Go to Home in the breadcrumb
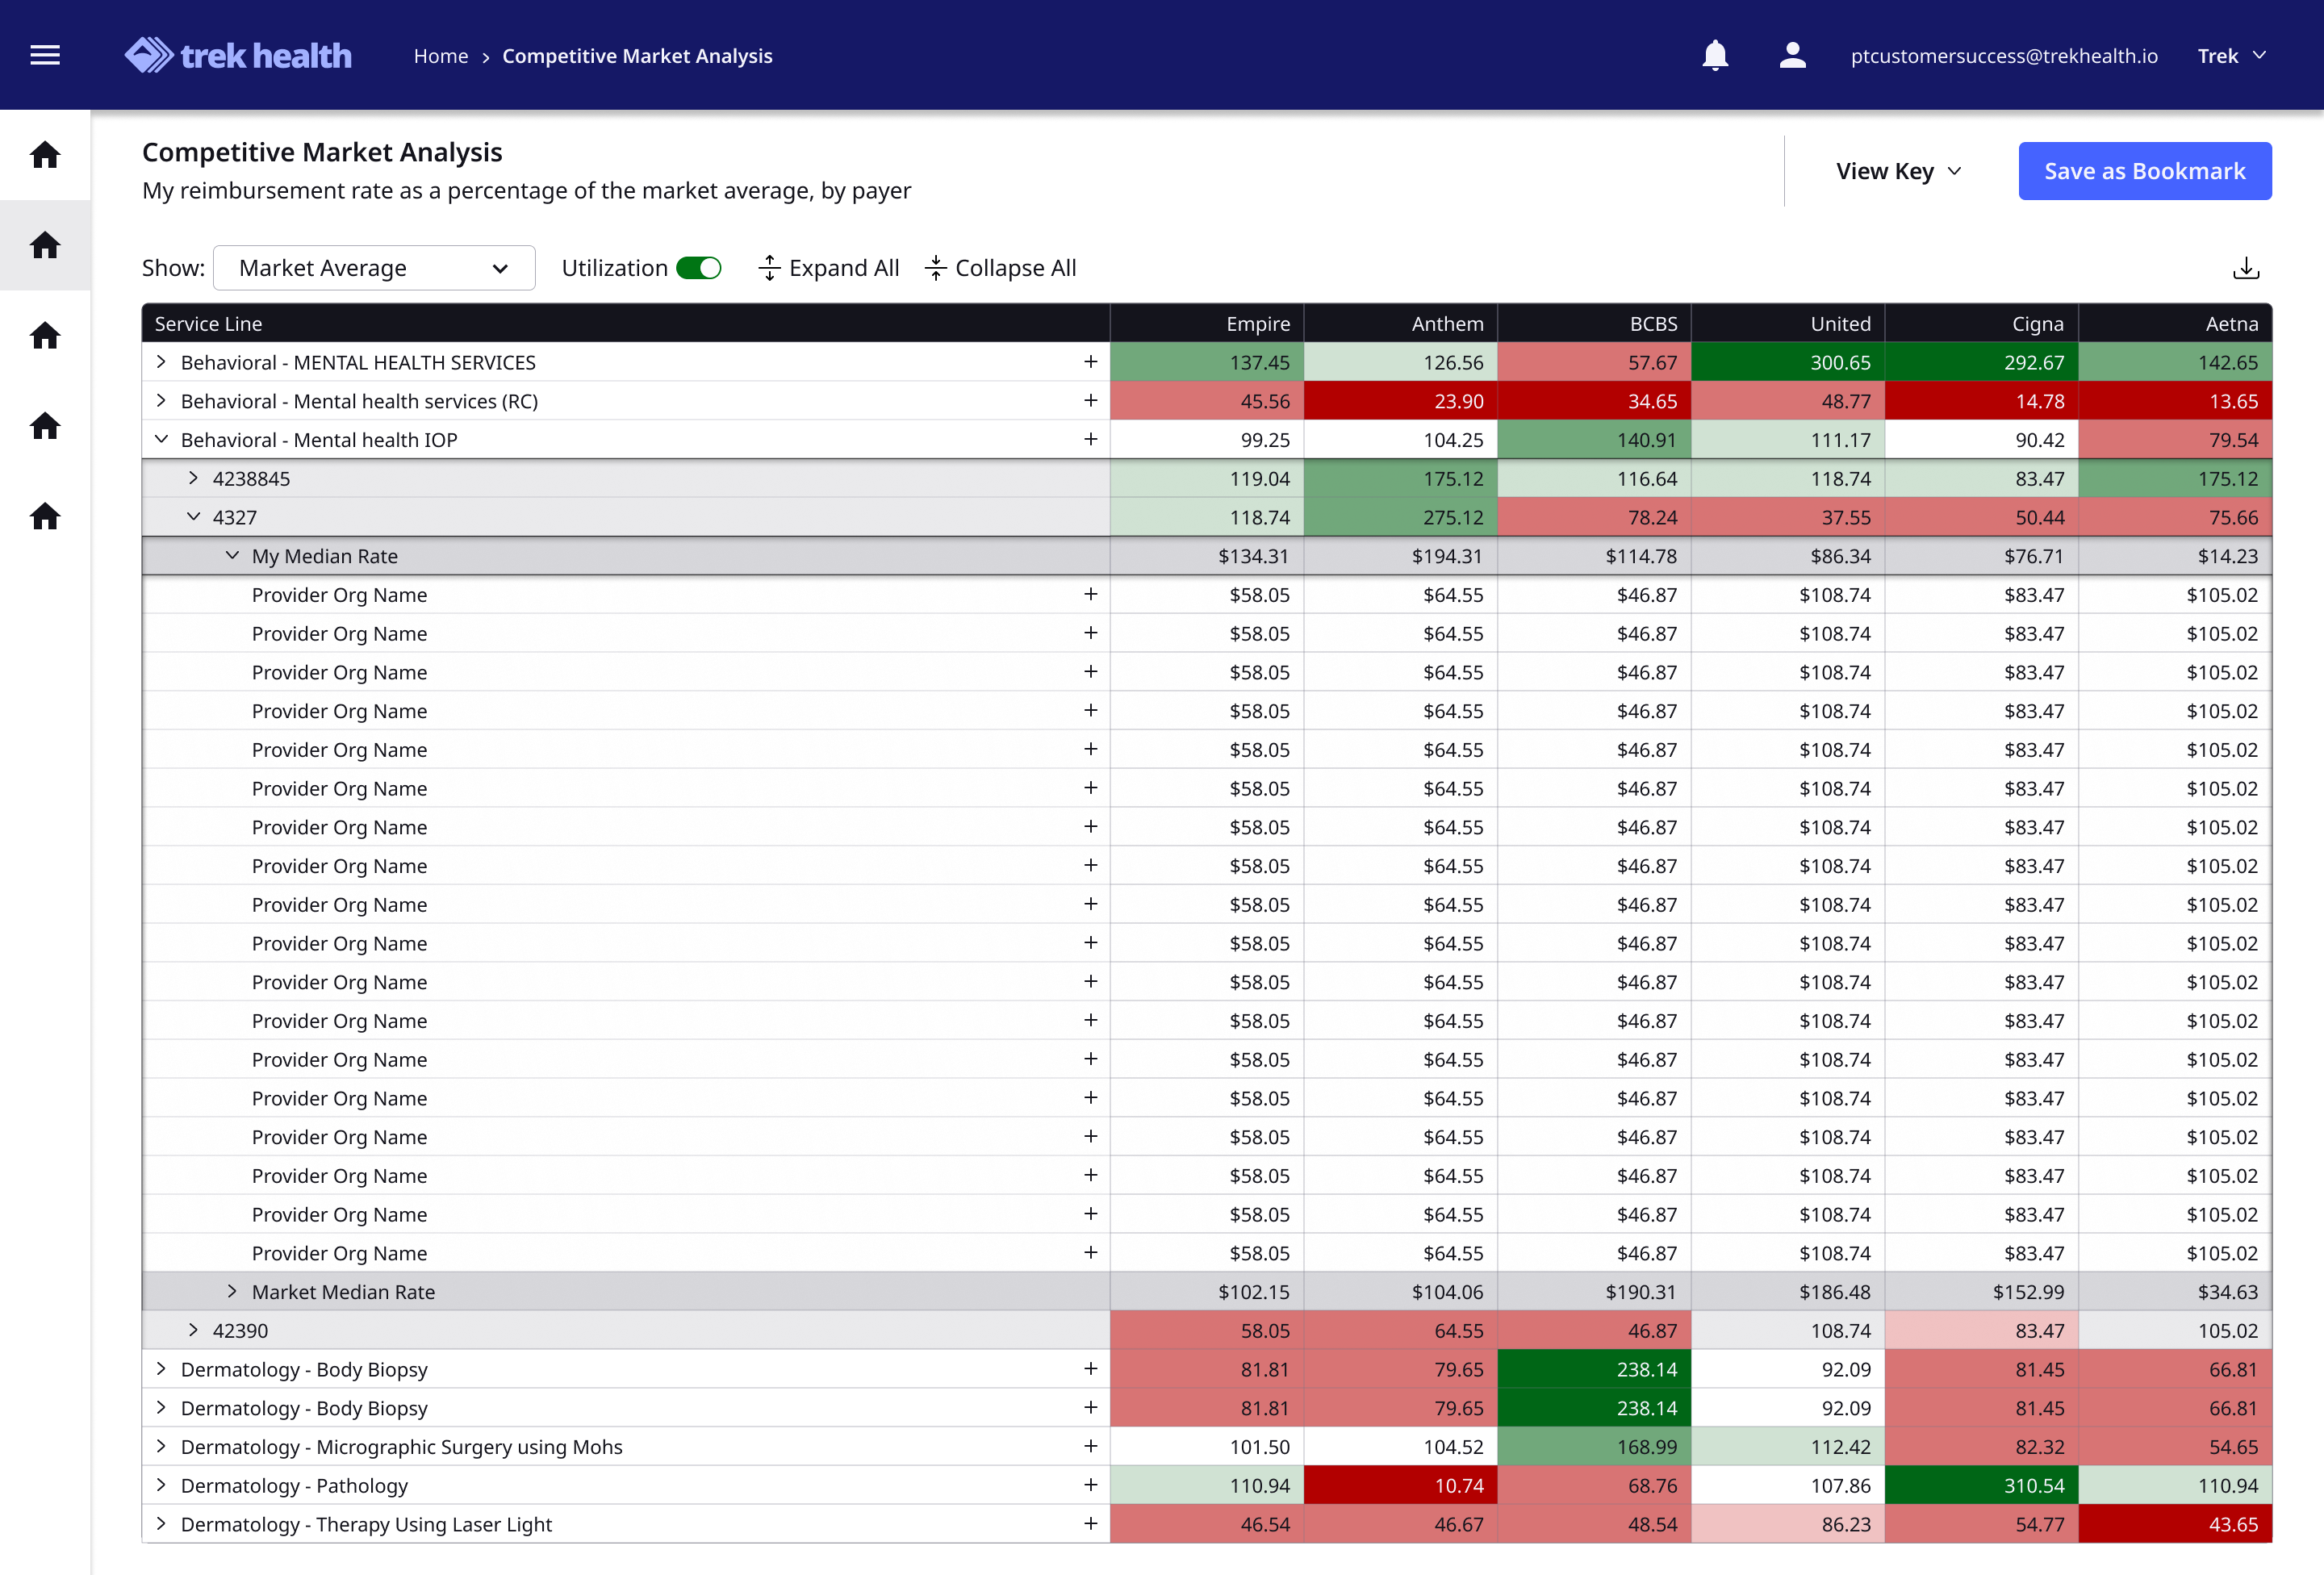The image size is (2324, 1575). tap(441, 56)
